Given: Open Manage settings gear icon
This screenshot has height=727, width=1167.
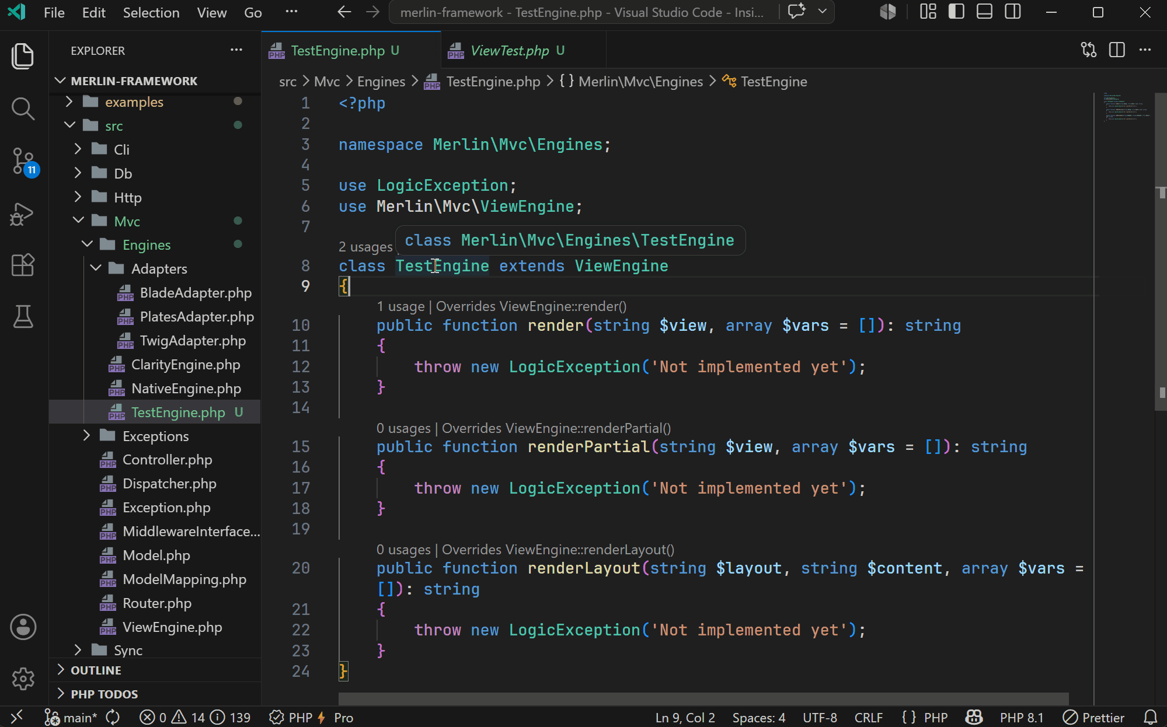Looking at the screenshot, I should (x=23, y=679).
